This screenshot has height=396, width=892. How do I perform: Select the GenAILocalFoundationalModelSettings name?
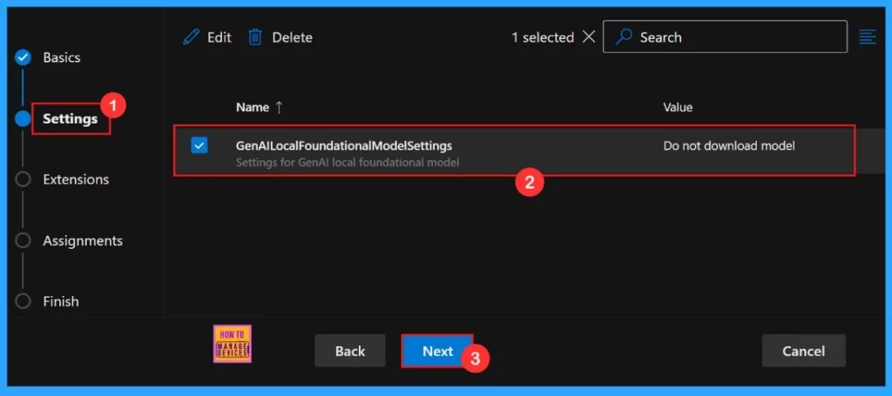[343, 145]
